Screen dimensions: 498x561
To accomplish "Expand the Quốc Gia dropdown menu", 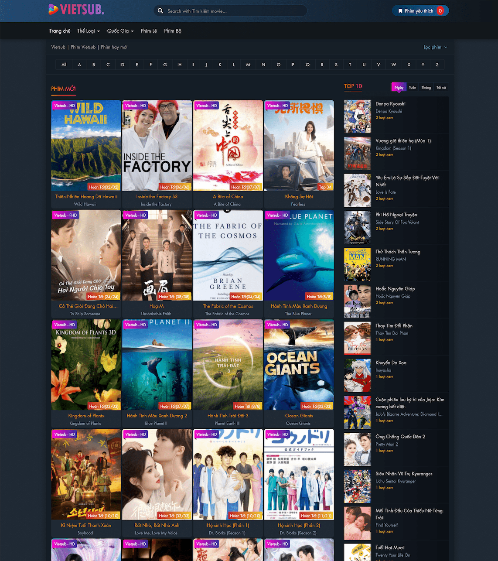I will click(x=120, y=31).
